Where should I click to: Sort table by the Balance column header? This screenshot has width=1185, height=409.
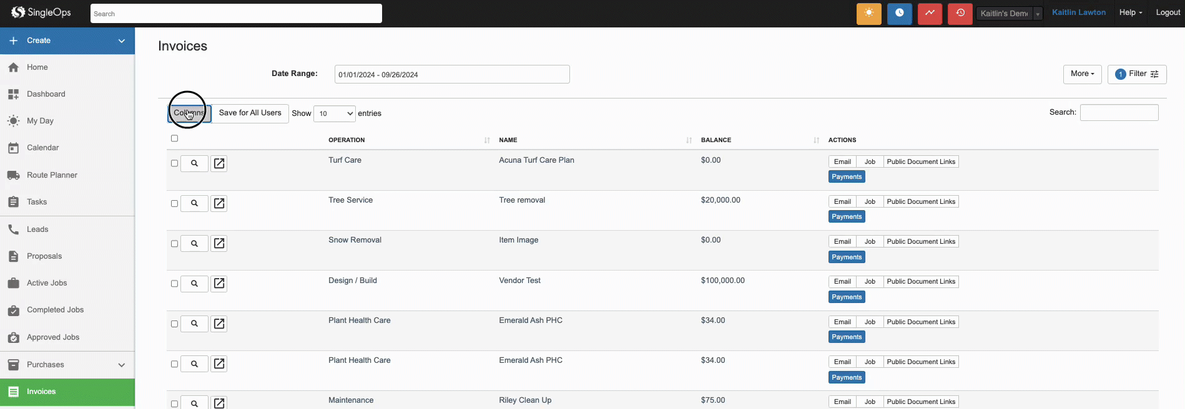click(x=716, y=140)
